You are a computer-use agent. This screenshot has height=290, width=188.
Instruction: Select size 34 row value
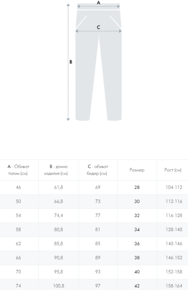point(137,229)
